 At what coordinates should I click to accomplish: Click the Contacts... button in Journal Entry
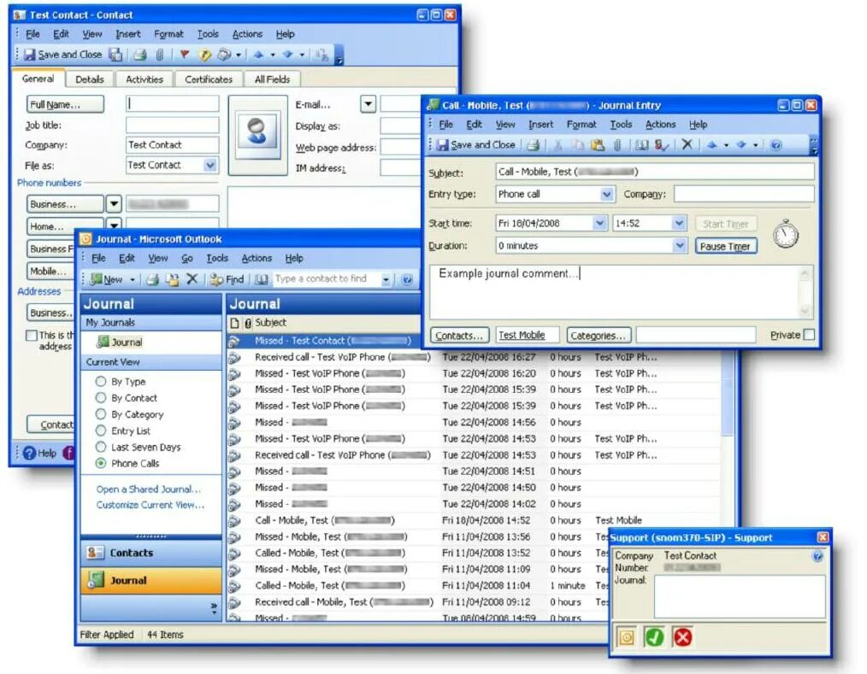click(459, 336)
